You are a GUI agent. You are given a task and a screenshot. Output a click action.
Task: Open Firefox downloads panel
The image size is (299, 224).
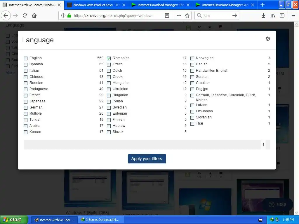pos(263,15)
